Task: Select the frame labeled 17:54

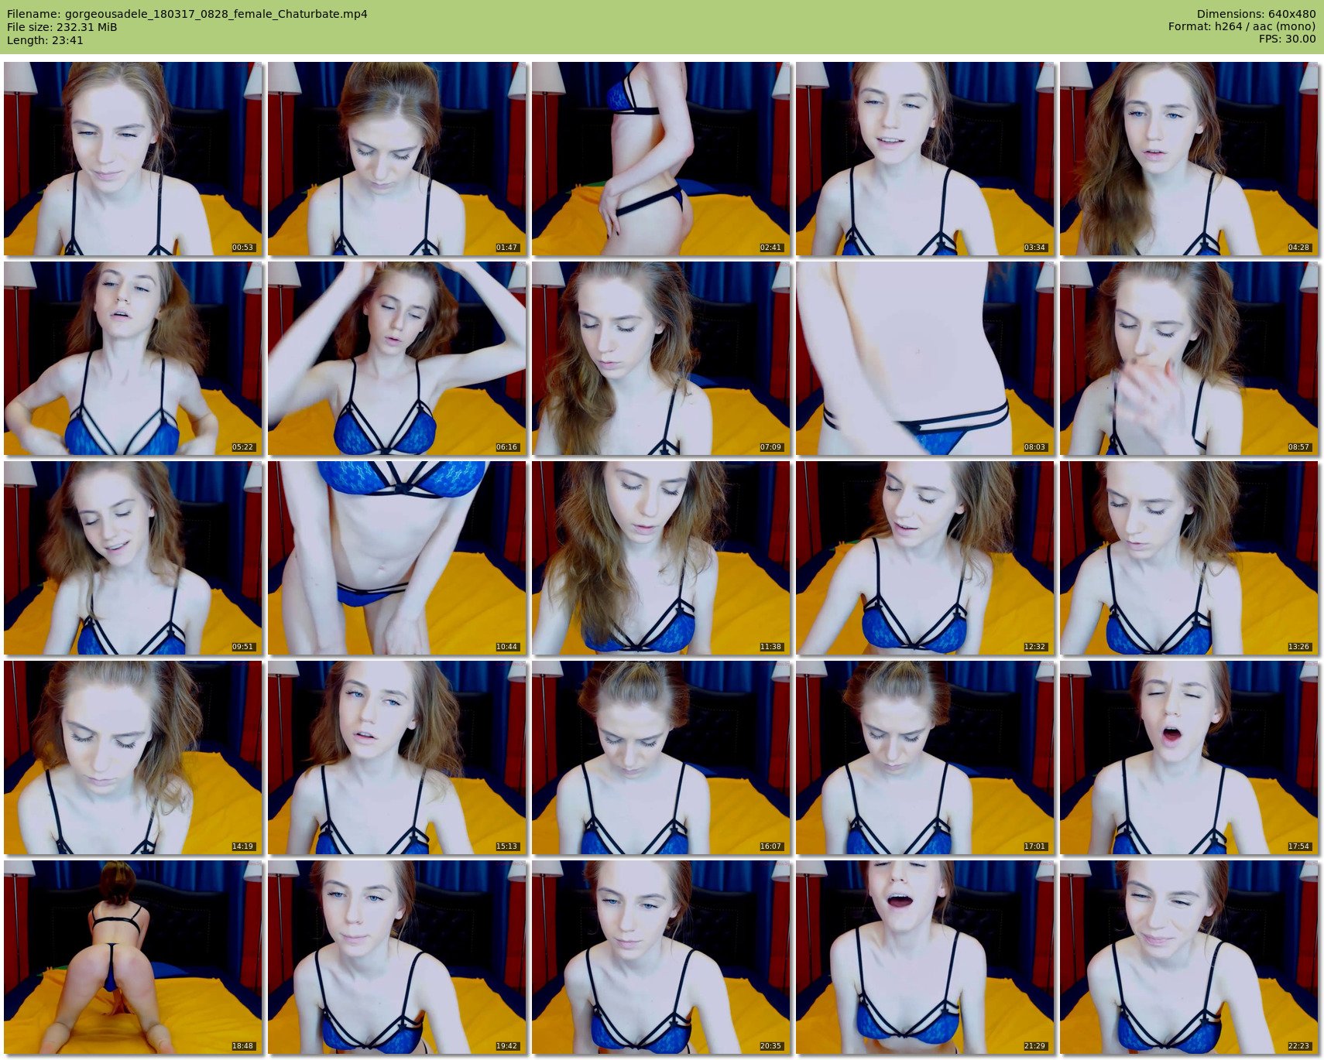Action: 1189,757
